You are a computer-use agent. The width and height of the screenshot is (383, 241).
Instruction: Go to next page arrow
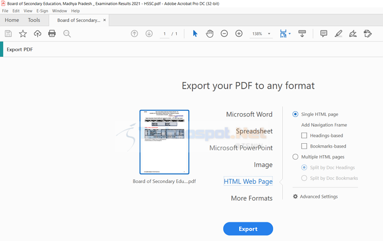pos(149,33)
